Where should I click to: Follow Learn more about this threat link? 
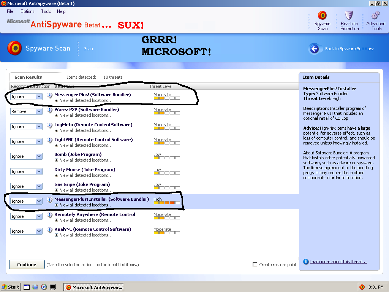(338, 262)
